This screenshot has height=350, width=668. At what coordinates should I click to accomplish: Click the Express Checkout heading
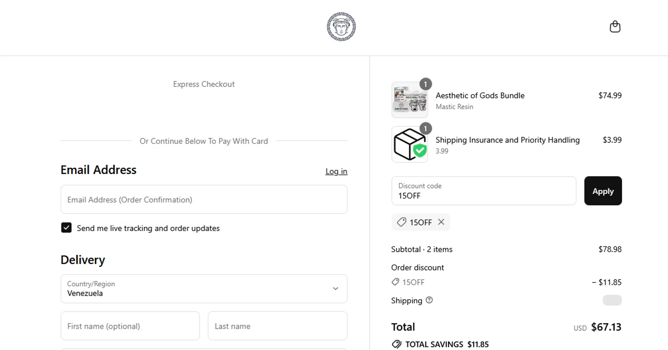[204, 84]
